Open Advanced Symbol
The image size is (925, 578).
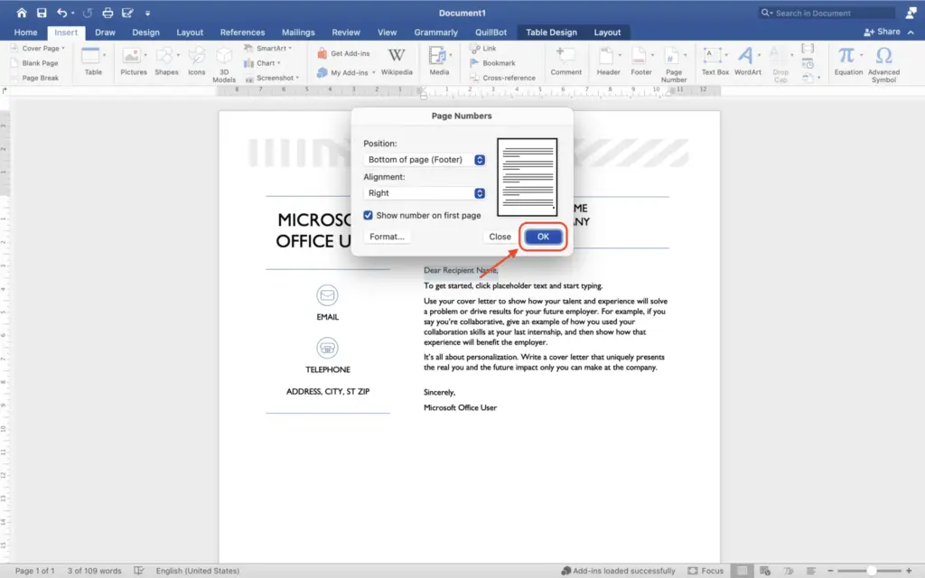coord(883,64)
